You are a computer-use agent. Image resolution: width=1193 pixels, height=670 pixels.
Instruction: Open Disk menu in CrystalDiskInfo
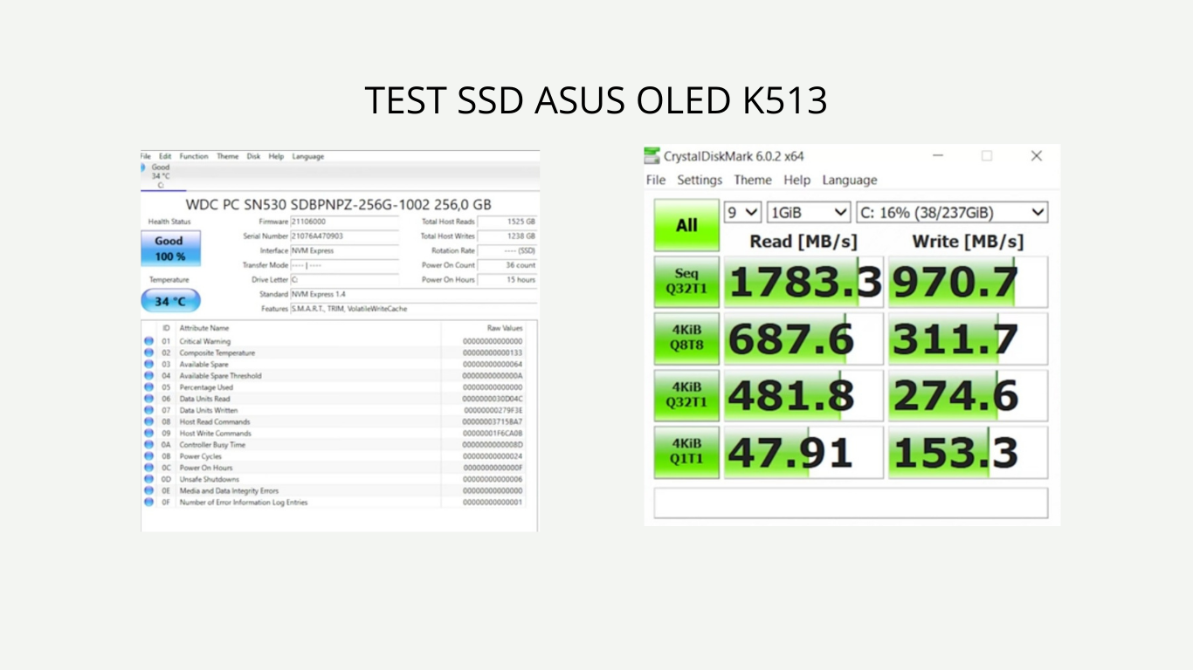[x=253, y=156]
